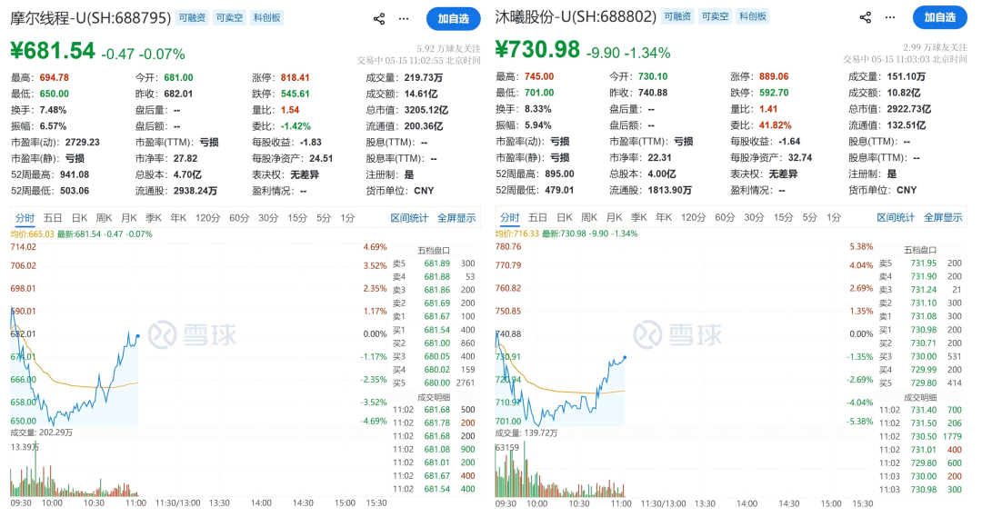
Task: Click 买5 price 729.80 in order book
Action: (924, 383)
